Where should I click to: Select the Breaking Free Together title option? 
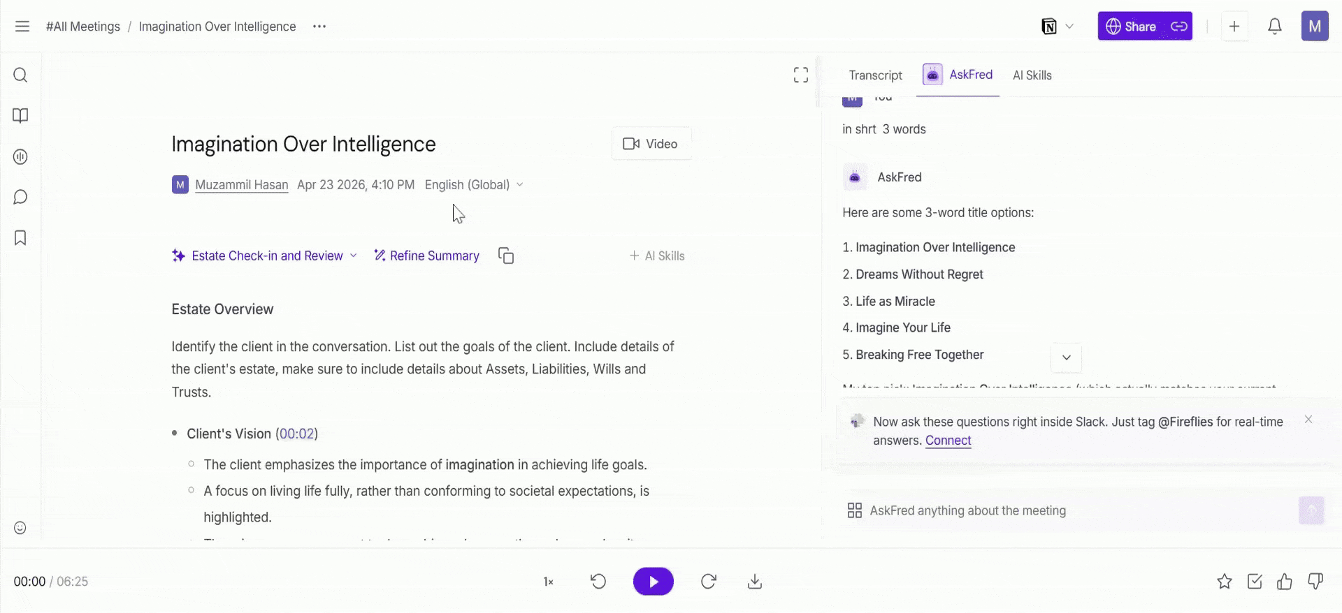[920, 355]
